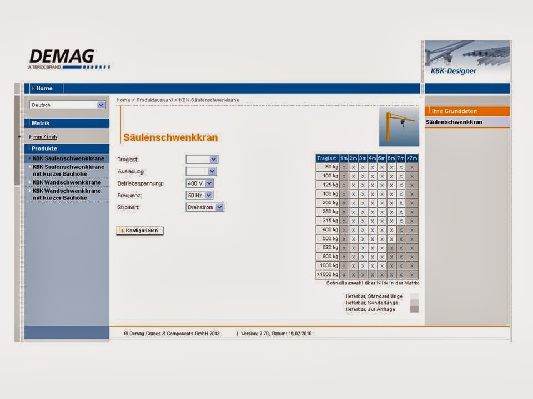The height and width of the screenshot is (399, 533).
Task: Click the Standardlänge legend color swatch
Action: click(414, 296)
